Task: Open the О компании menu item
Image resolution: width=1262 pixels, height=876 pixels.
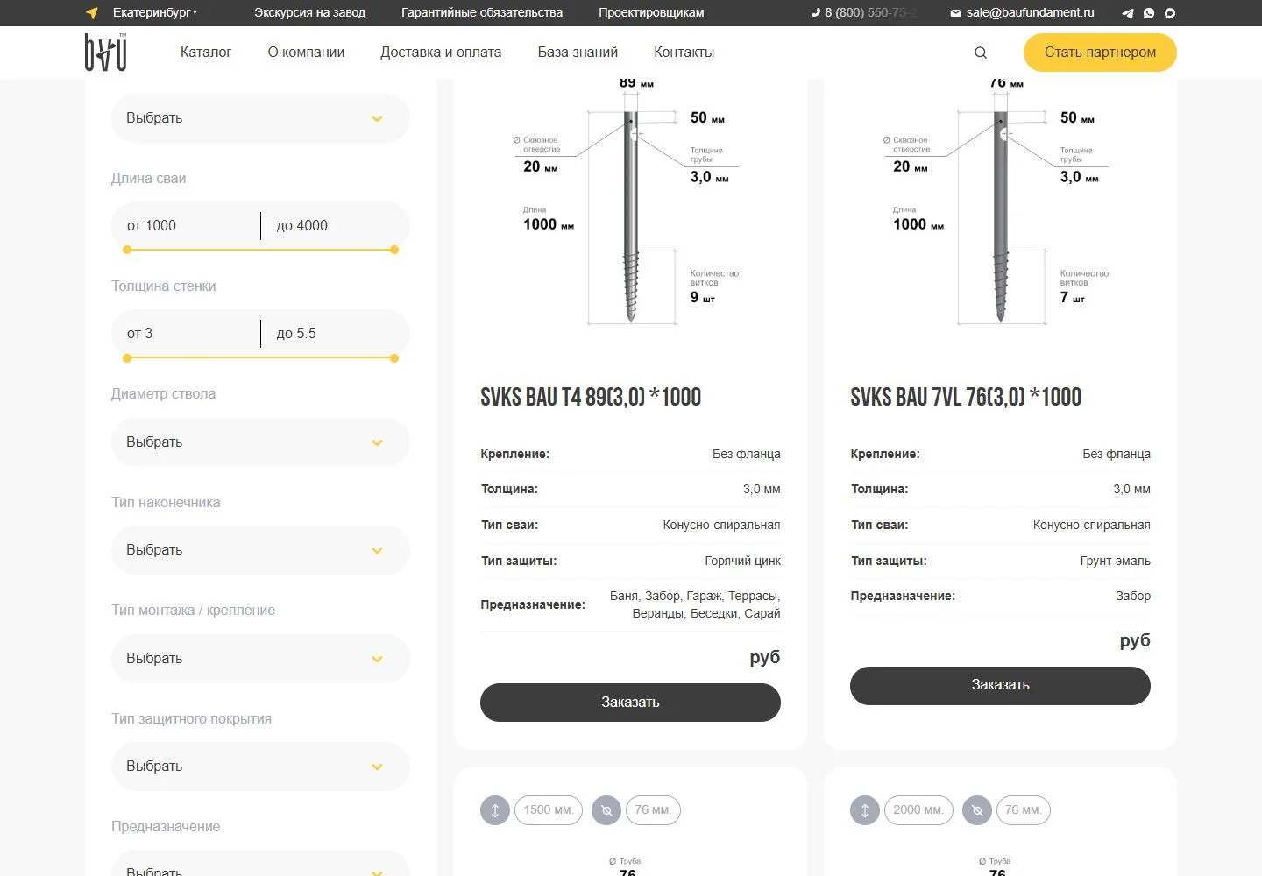Action: (x=306, y=53)
